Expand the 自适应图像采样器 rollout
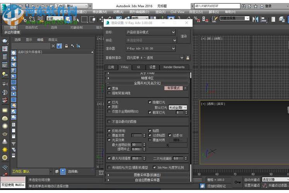Screen dimensions: 289x193 (147, 180)
